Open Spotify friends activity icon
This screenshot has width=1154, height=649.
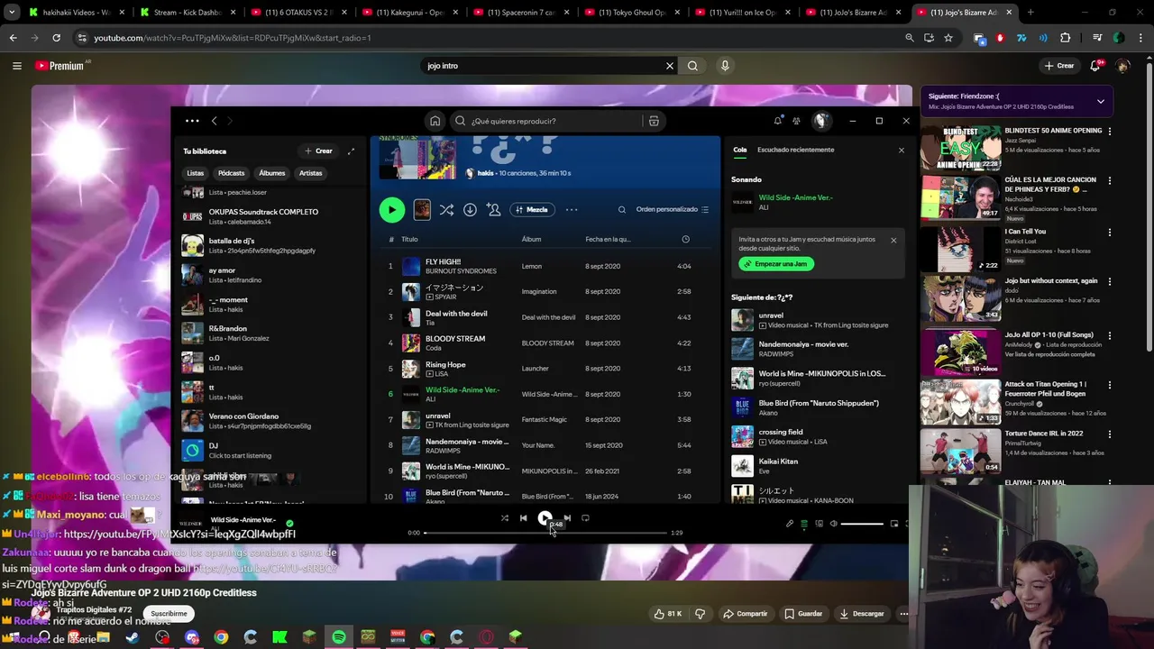click(796, 121)
